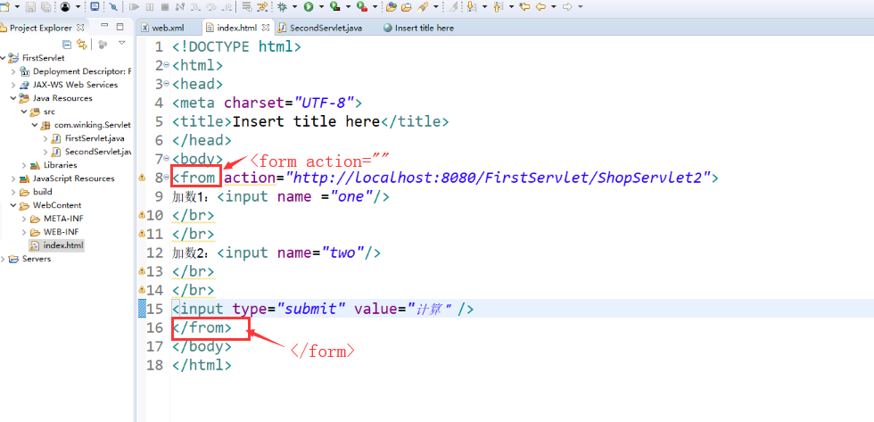This screenshot has height=422, width=874.
Task: Click the warning marker on line 8
Action: coord(142,178)
